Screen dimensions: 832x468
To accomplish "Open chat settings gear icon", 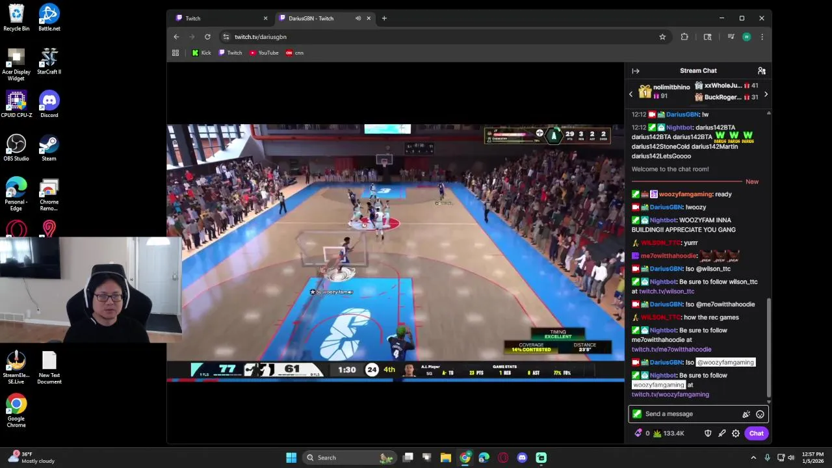I will coord(736,434).
